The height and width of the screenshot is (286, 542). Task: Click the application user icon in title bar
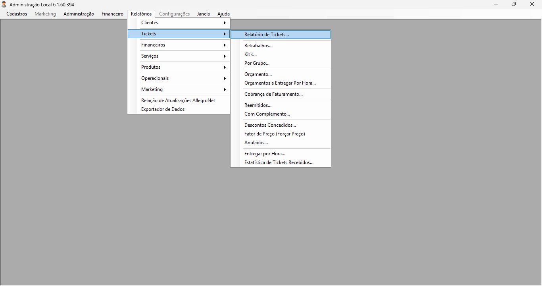pos(4,4)
